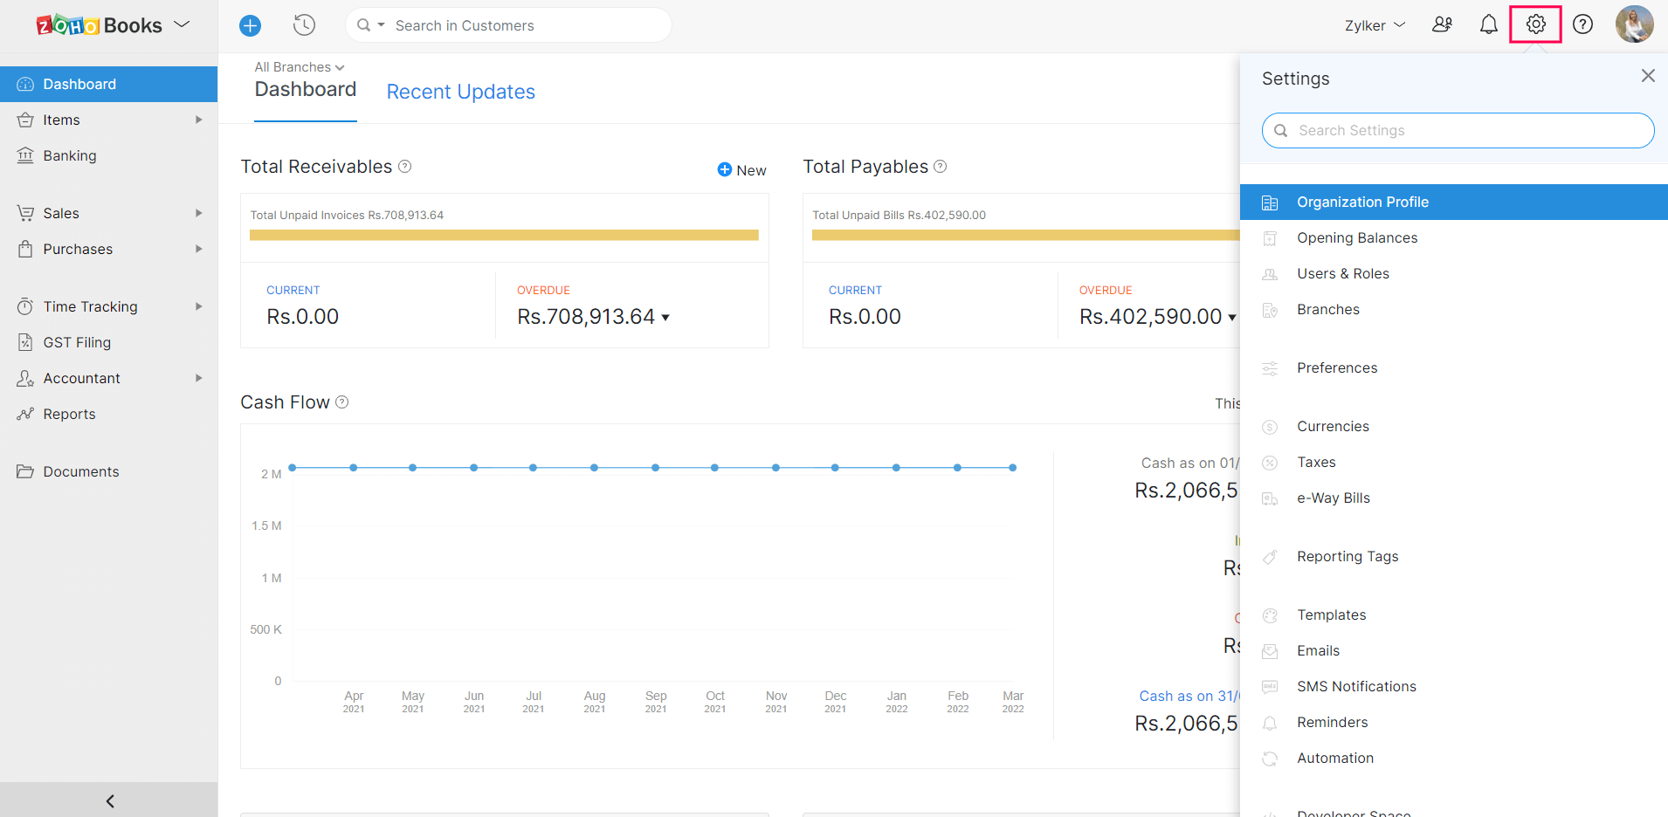Collapse the left sidebar with arrow
This screenshot has height=817, width=1668.
(109, 800)
